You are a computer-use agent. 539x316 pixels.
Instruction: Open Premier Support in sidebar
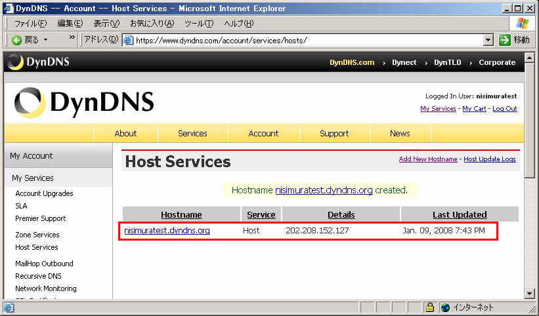click(x=40, y=218)
